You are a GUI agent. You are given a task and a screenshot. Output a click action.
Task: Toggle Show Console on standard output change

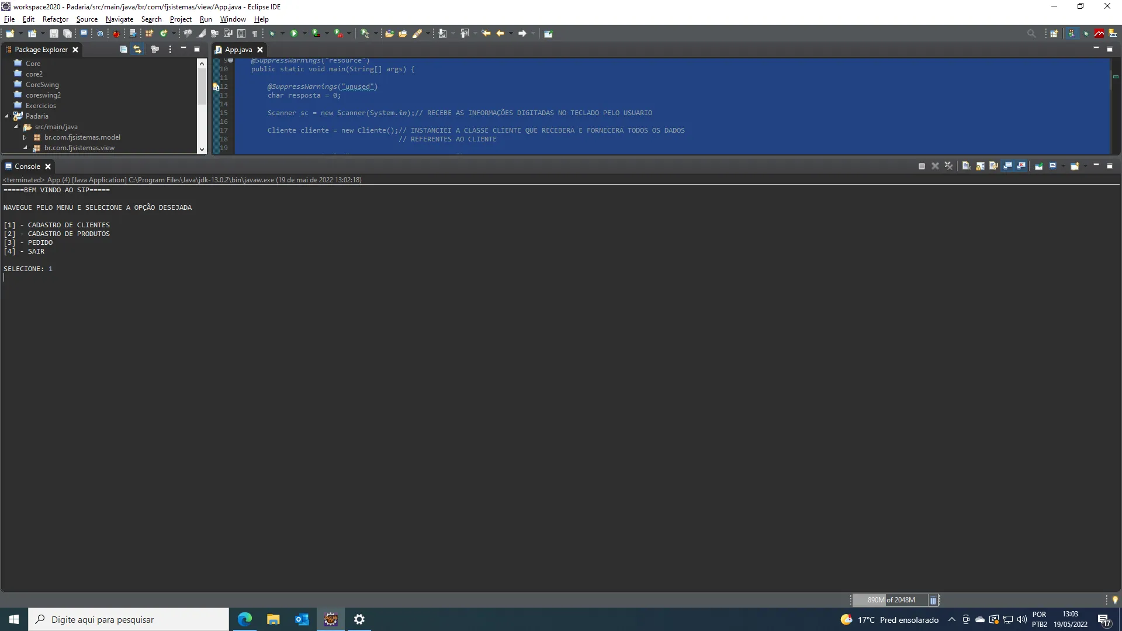1007,167
